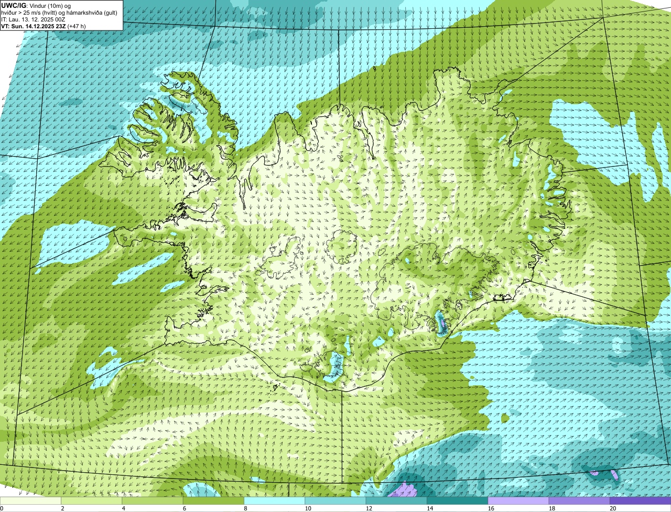Click the legend label '2'
671x512 pixels.
pyautogui.click(x=62, y=508)
